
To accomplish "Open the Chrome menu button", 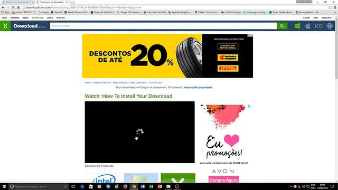I will point(335,7).
